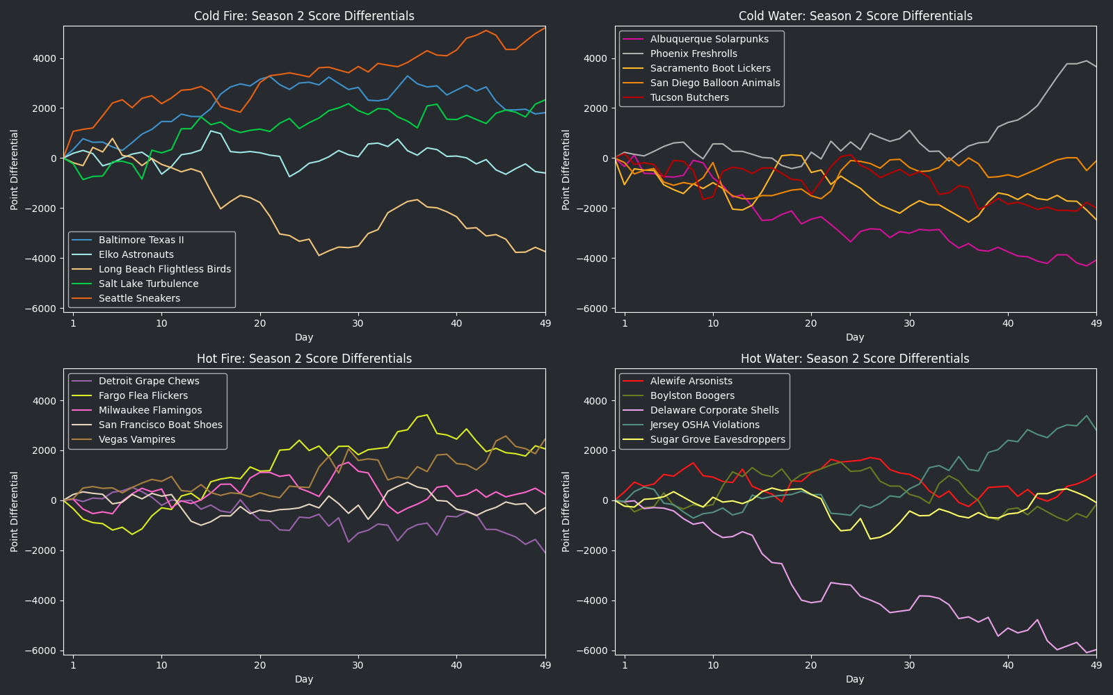Click the Seattle Sneakers legend entry
1113x695 pixels.
point(139,298)
